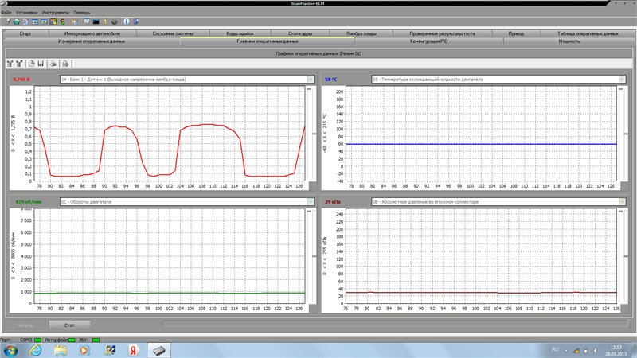Click the Windows Start button
This screenshot has height=358, width=637.
click(10, 350)
